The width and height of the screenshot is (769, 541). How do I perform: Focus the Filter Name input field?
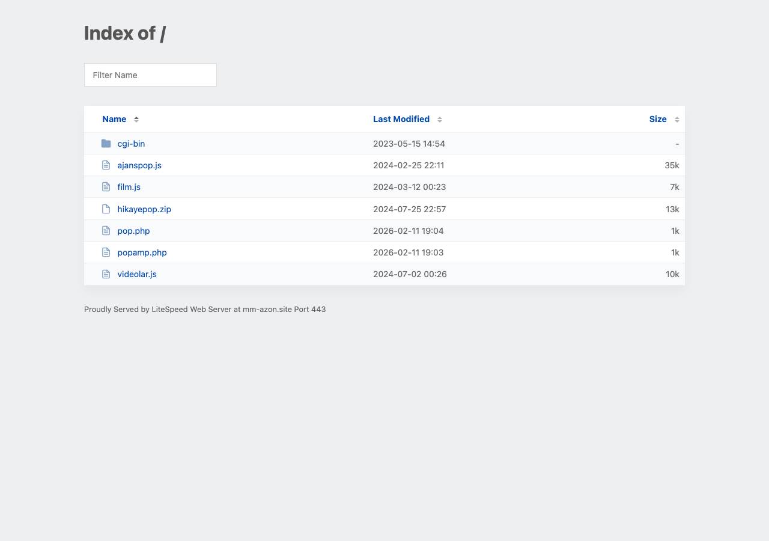pos(150,75)
